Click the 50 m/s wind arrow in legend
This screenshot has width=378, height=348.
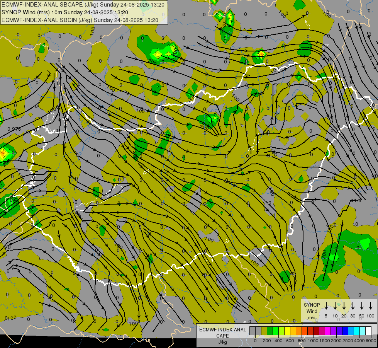pyautogui.click(x=362, y=306)
